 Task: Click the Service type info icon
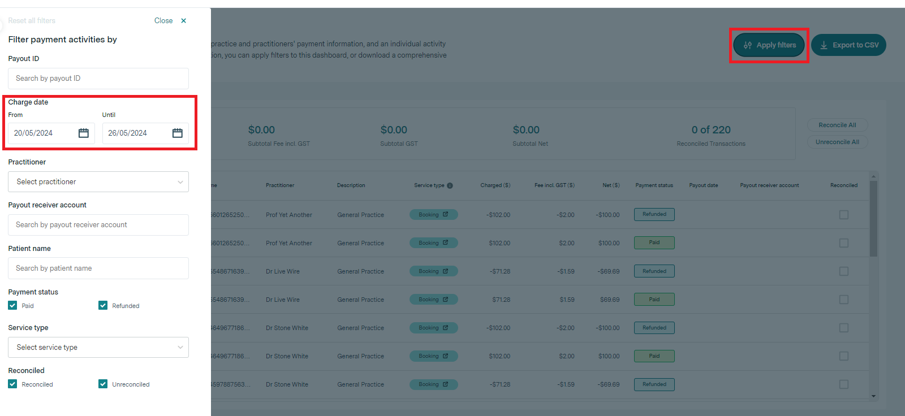450,185
